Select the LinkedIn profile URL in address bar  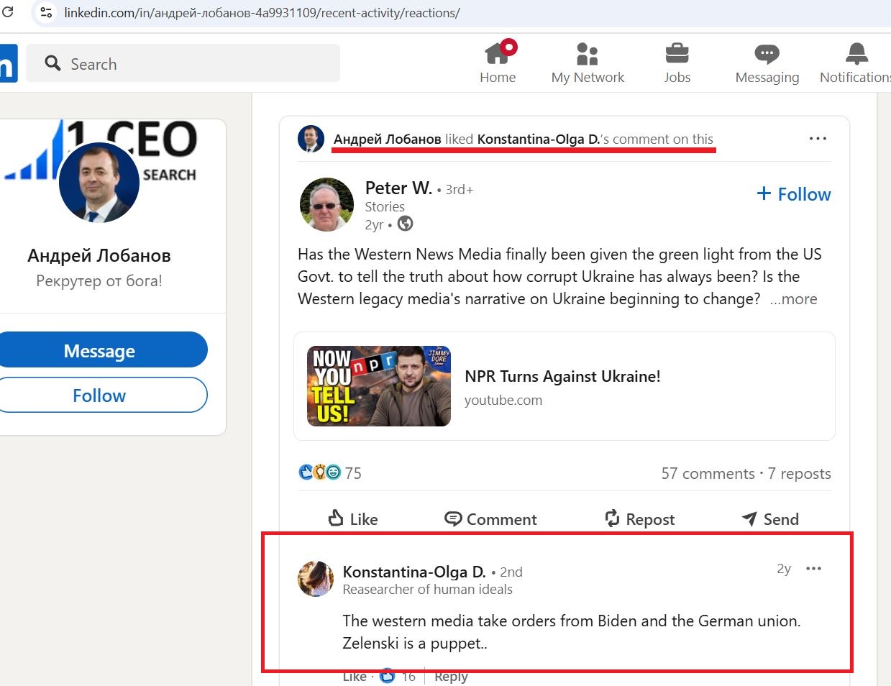click(x=262, y=13)
